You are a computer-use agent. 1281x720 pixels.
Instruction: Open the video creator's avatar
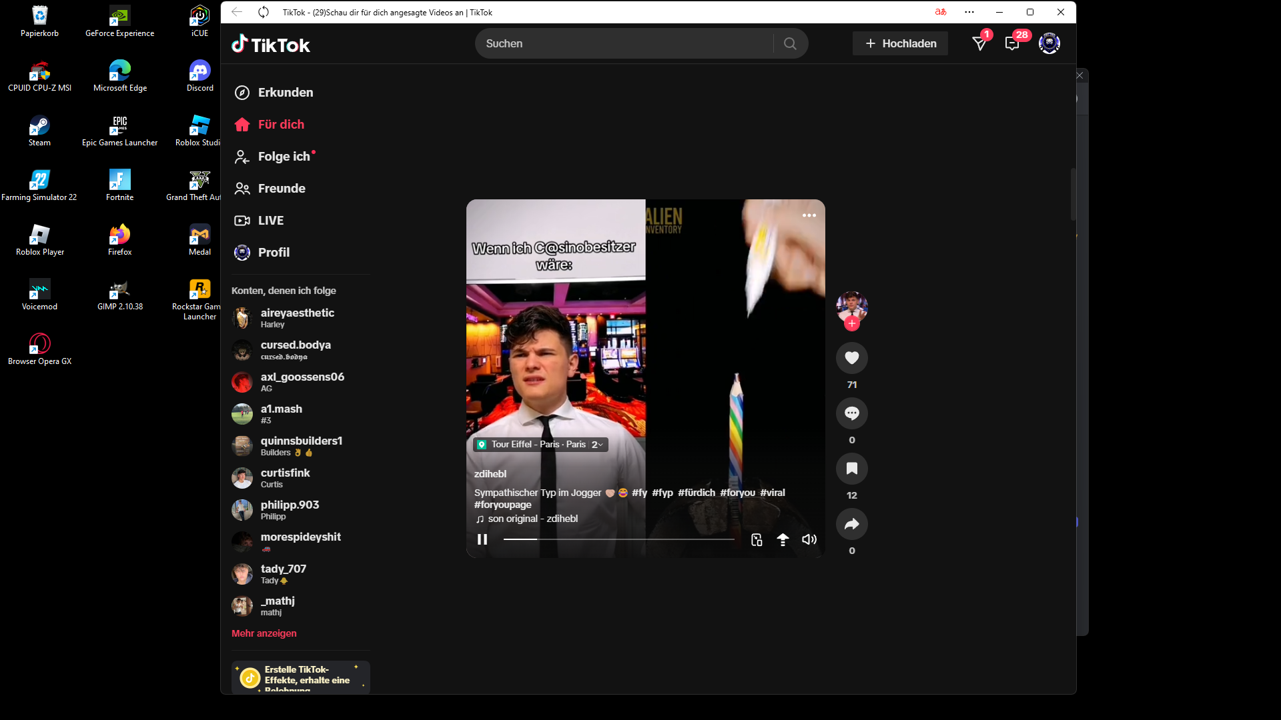[852, 307]
